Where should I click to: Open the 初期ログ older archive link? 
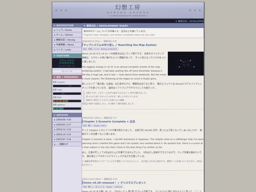[x=67, y=144]
